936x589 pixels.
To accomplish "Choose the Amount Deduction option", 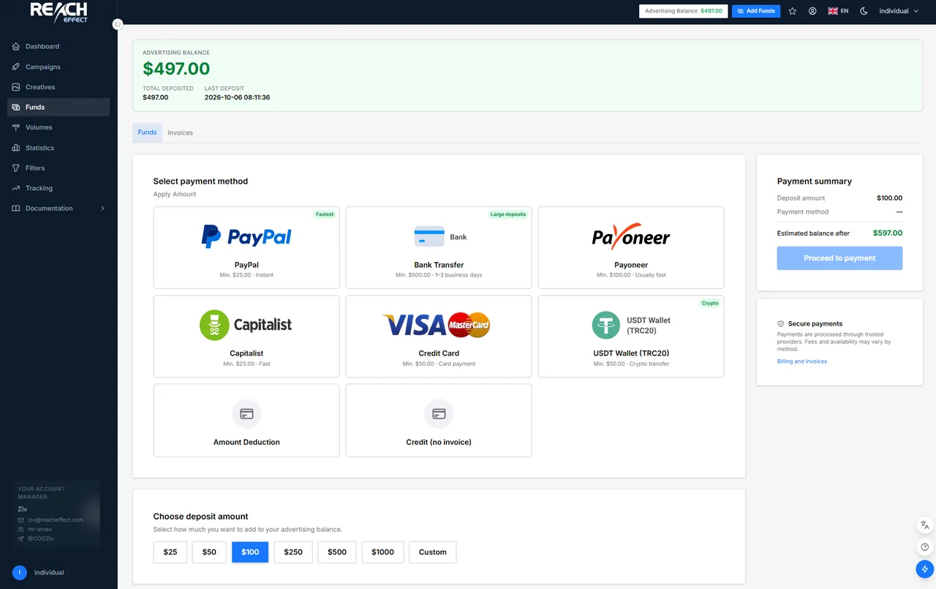I will [246, 421].
